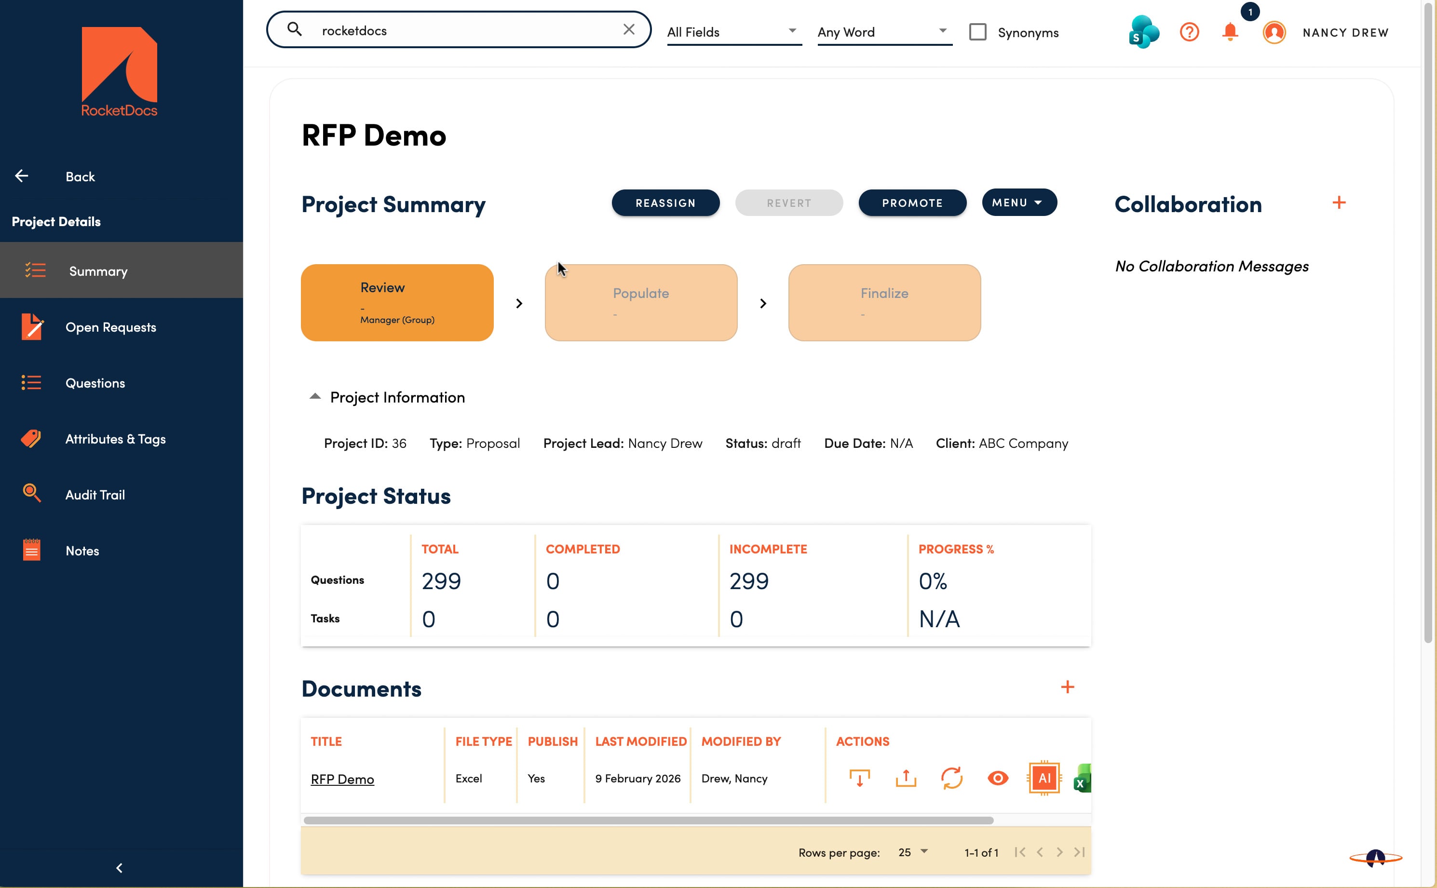Screen dimensions: 1437x888
Task: Click the Nancy Drew user avatar
Action: 1274,32
